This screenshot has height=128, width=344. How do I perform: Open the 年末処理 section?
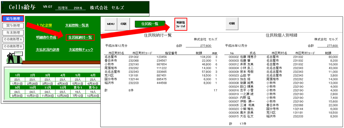click(13, 32)
